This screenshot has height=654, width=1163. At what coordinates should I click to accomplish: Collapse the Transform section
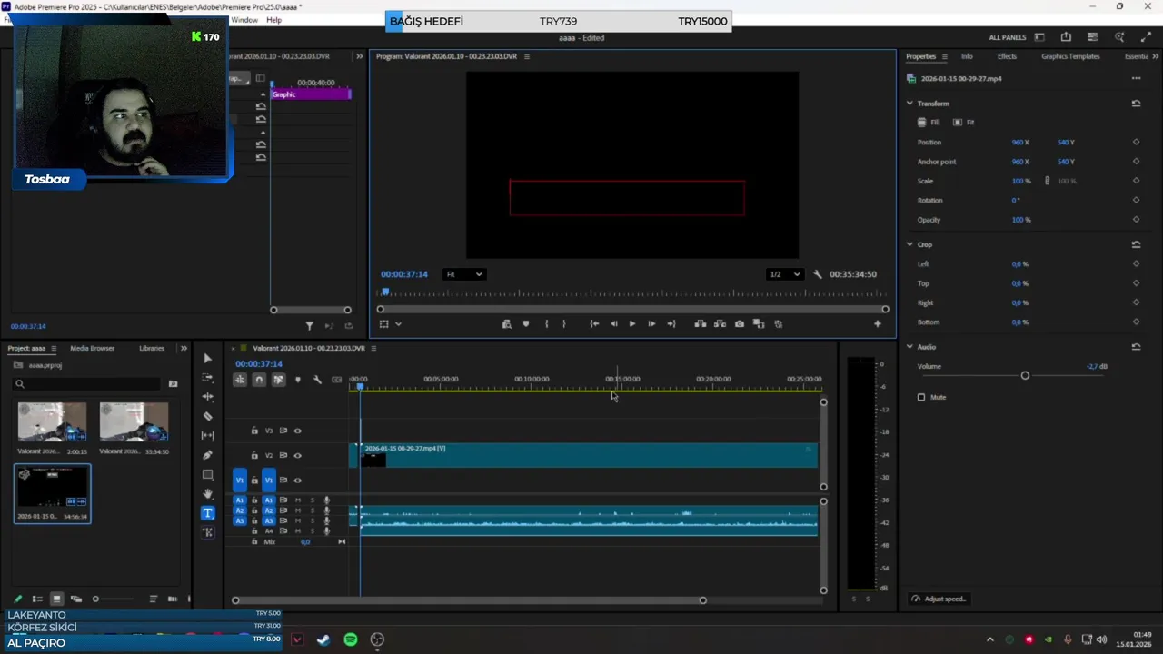click(x=910, y=104)
